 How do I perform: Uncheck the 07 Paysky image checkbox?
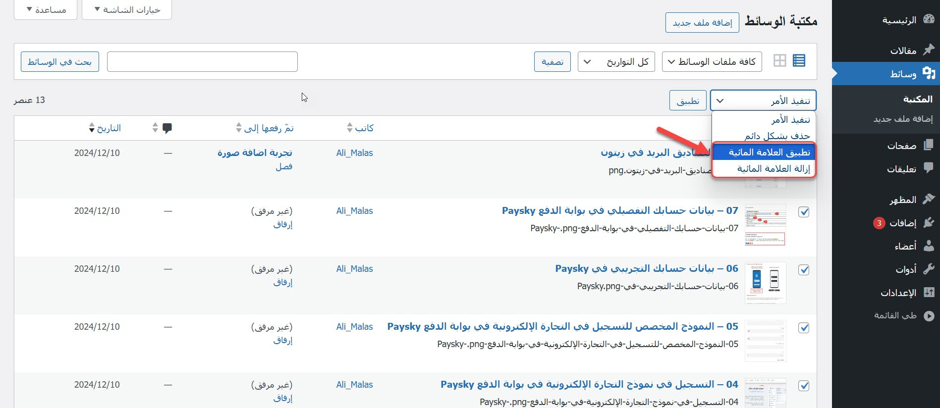804,212
